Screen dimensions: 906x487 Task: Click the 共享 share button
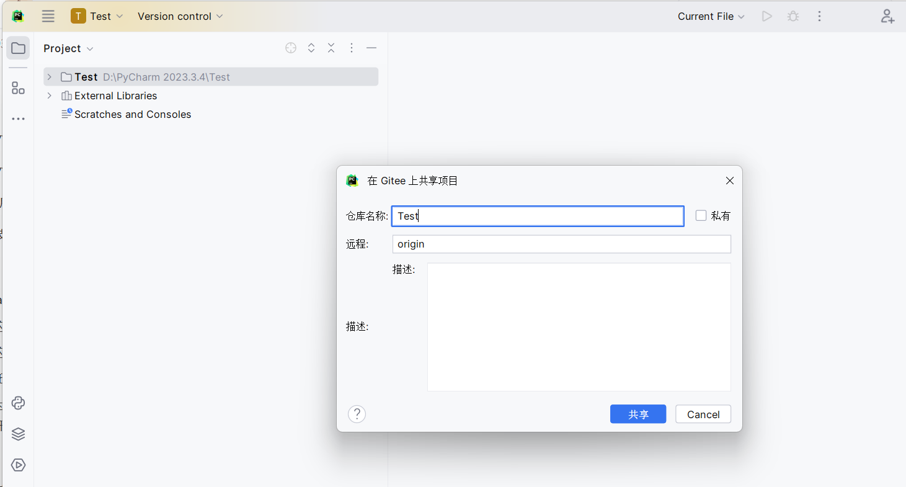(638, 414)
